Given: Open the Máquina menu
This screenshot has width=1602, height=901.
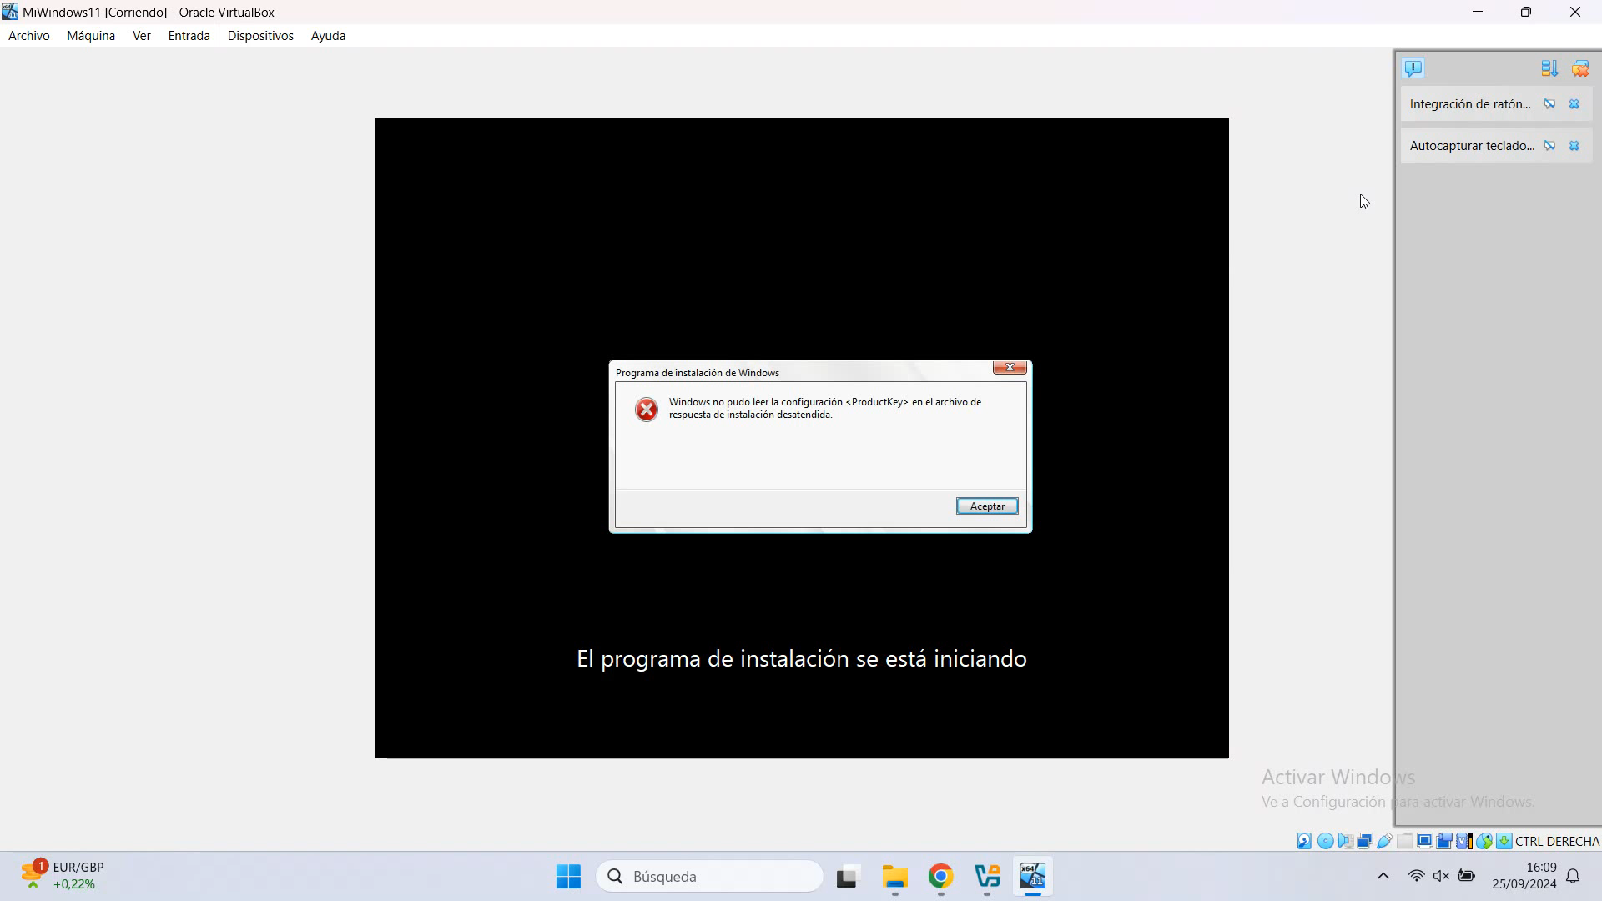Looking at the screenshot, I should click(x=90, y=35).
